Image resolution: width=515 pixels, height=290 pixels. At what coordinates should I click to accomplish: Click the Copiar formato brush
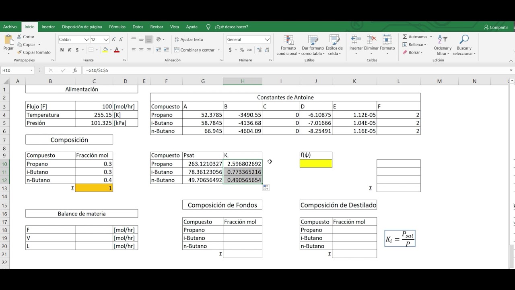point(19,52)
